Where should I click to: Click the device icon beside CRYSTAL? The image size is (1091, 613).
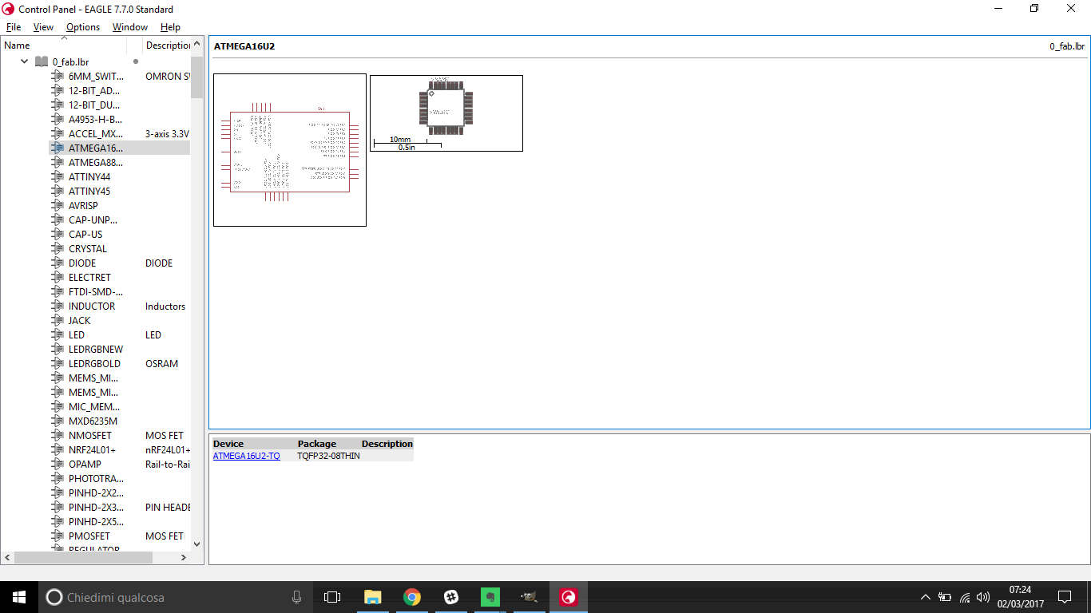coord(58,248)
